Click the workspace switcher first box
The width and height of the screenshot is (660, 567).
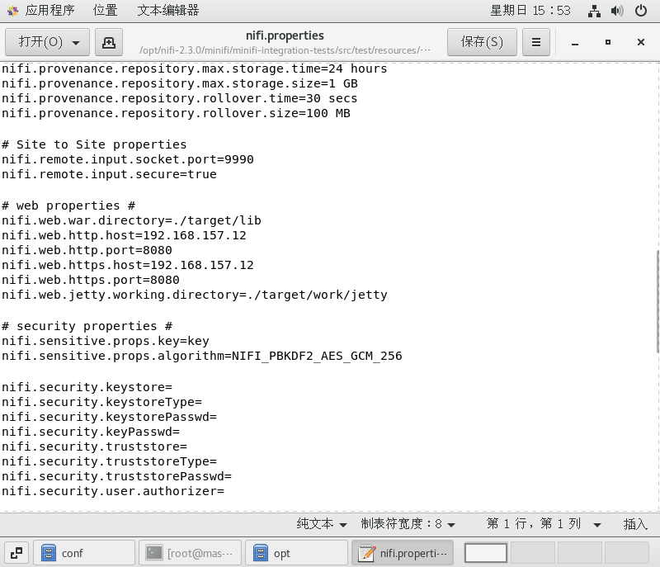tap(486, 553)
